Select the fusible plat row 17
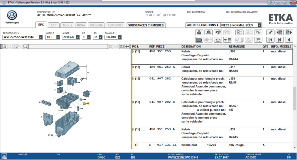Screen dimensions: 297x160 (212, 145)
